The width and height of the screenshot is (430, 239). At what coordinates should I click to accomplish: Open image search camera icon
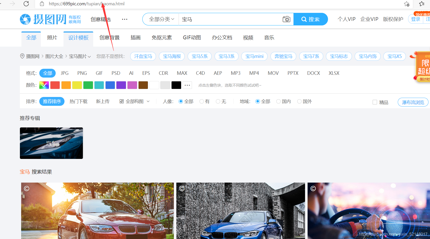286,19
